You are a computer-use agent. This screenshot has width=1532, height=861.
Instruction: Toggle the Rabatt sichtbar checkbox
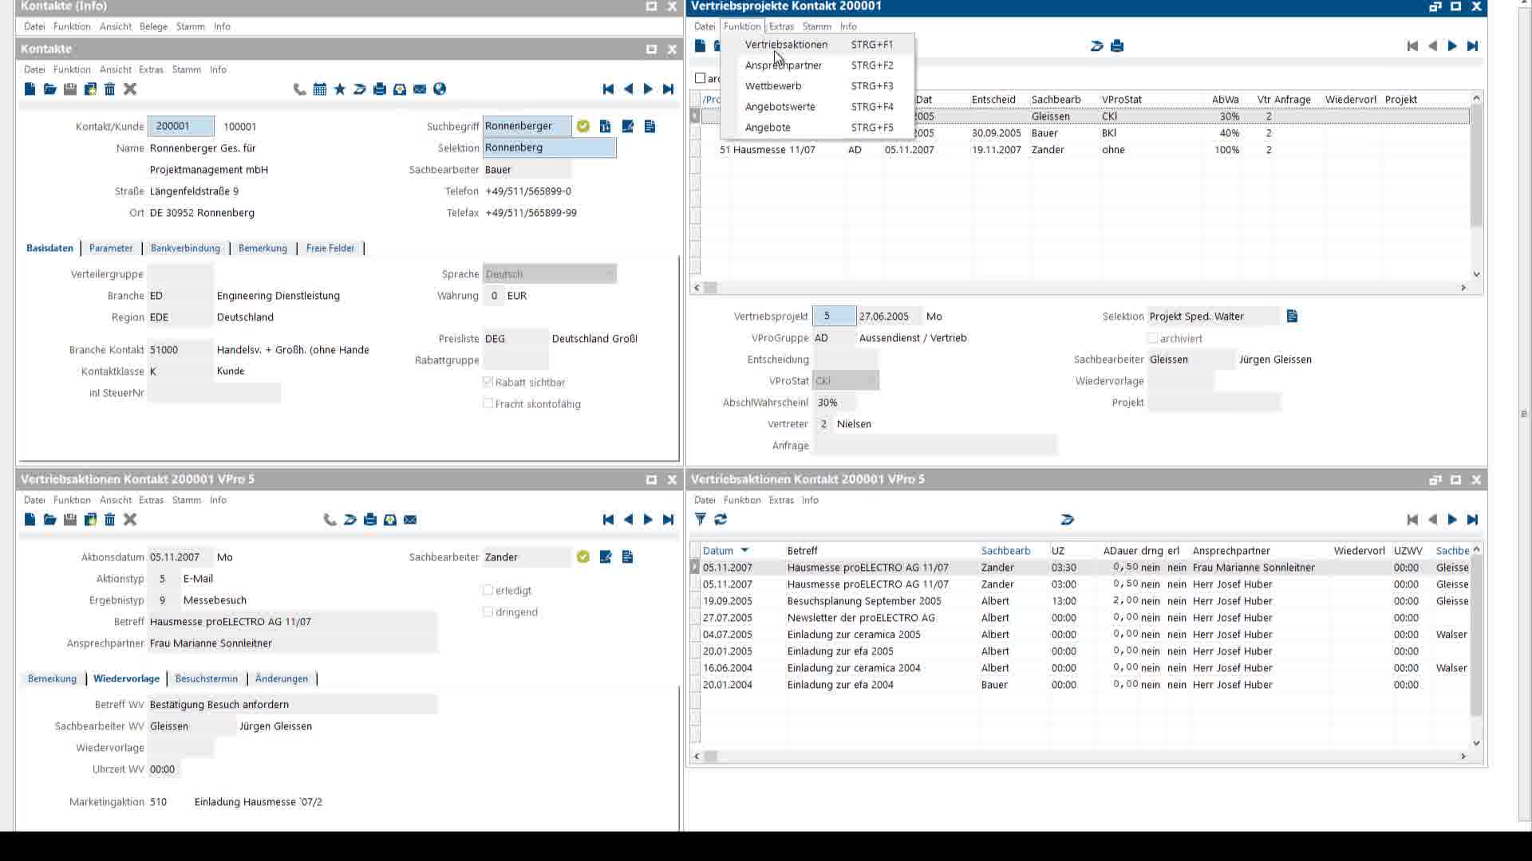(488, 382)
